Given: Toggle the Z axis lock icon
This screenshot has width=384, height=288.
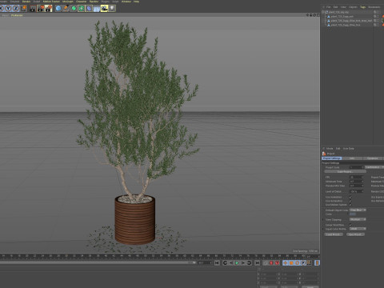Looking at the screenshot, I should [16, 9].
